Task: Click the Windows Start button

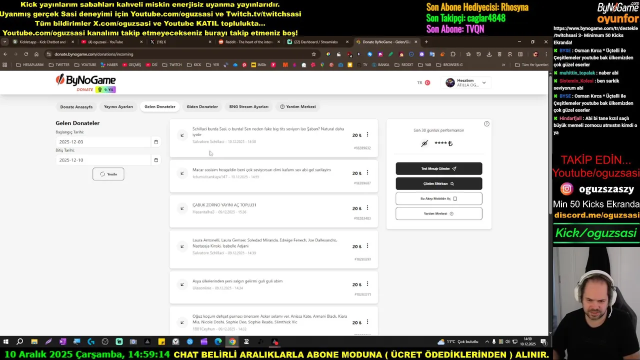Action: point(6,342)
